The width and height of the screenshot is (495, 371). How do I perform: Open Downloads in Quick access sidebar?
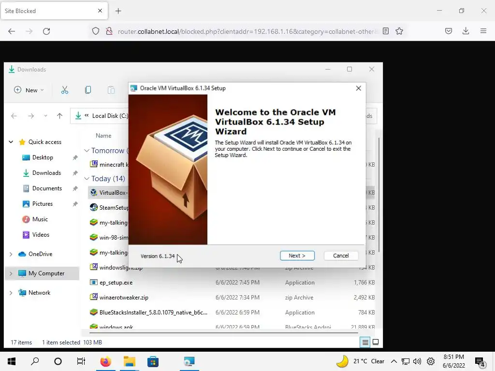coord(46,173)
